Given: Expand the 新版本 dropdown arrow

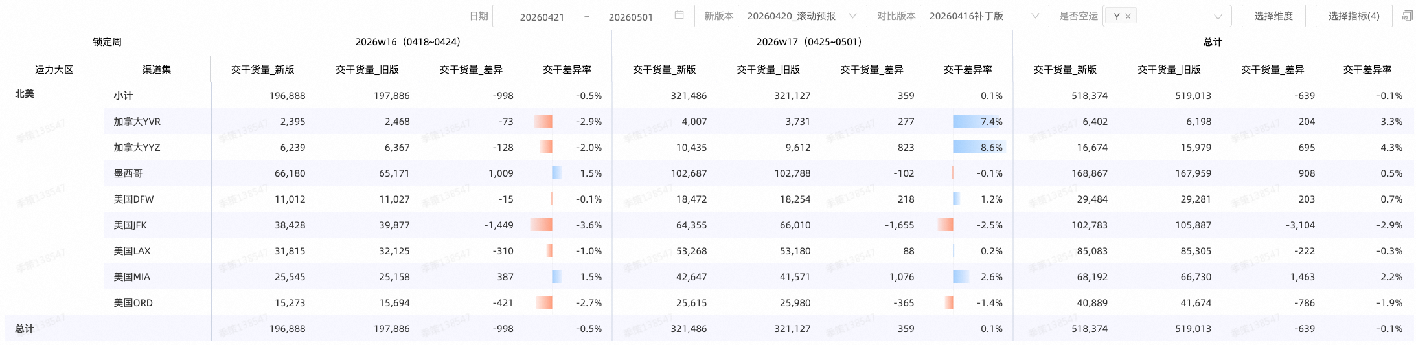Looking at the screenshot, I should (x=853, y=16).
